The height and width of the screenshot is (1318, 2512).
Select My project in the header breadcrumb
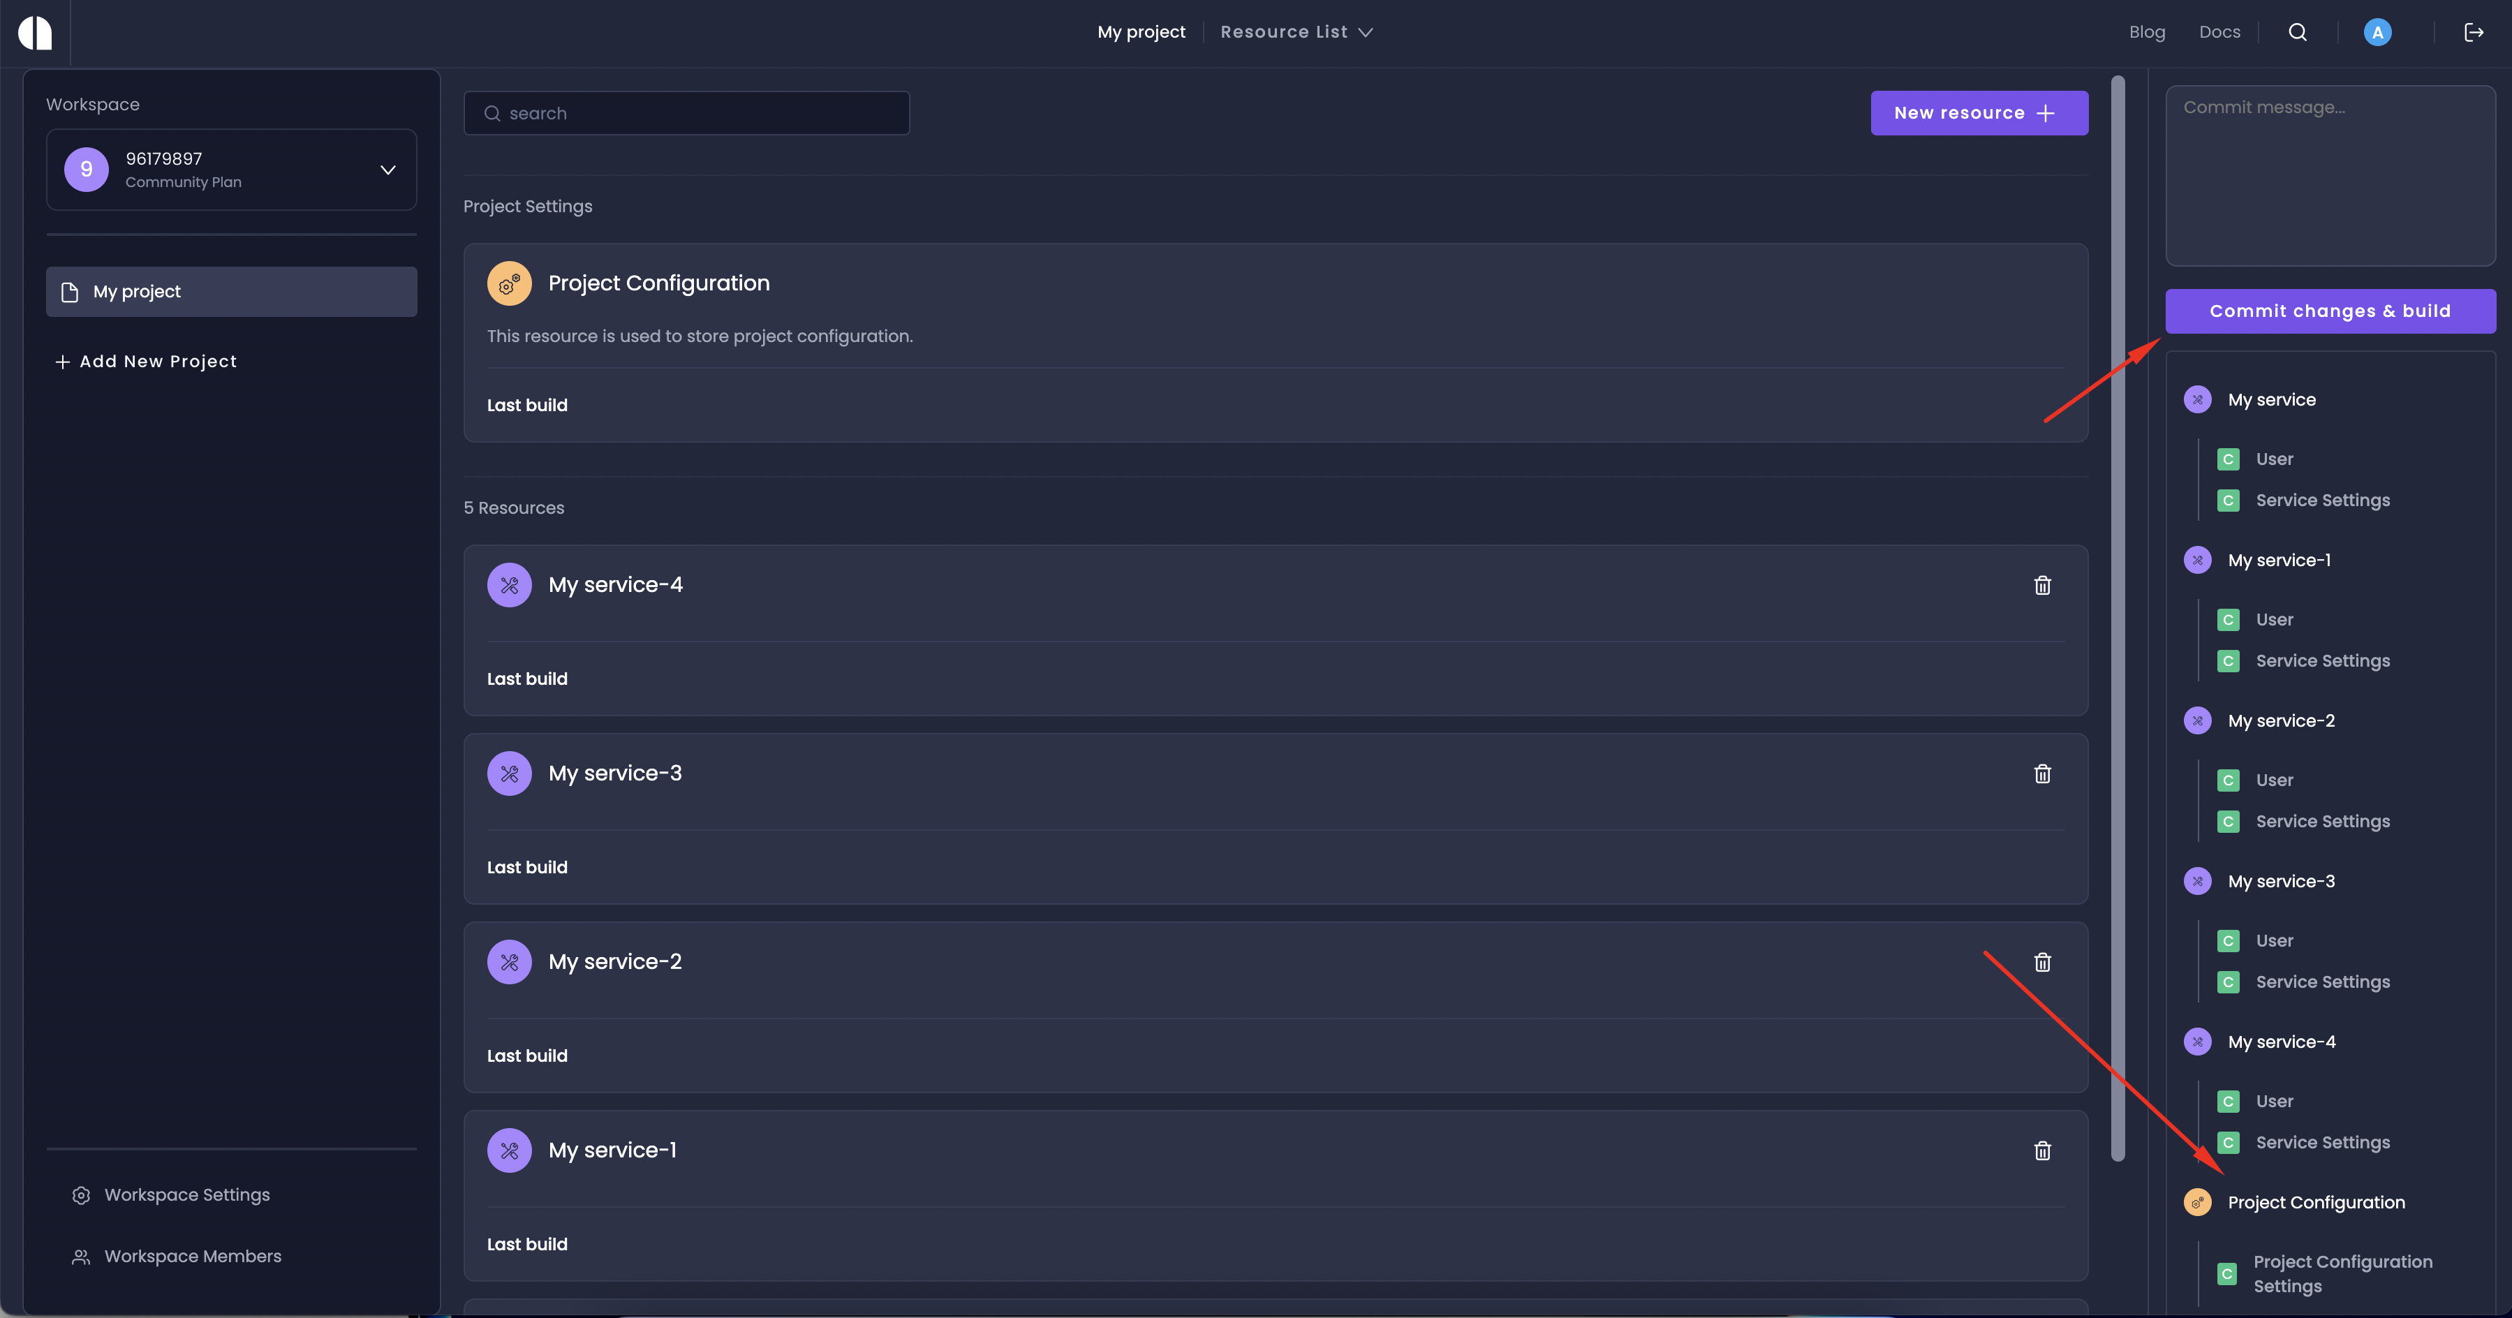[x=1141, y=32]
